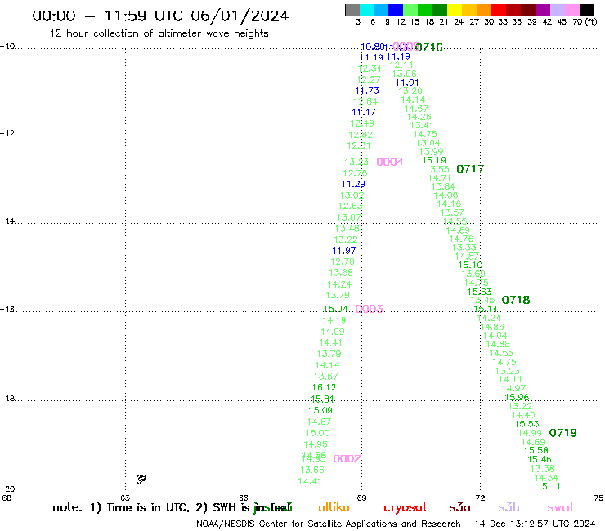Click the wave height value 14.09
Screen dimensions: 605x531
pyautogui.click(x=333, y=332)
